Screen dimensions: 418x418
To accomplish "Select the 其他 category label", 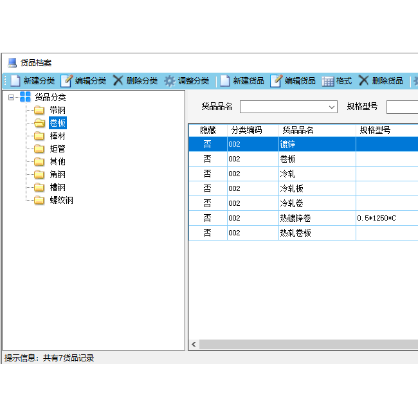I will pyautogui.click(x=58, y=161).
